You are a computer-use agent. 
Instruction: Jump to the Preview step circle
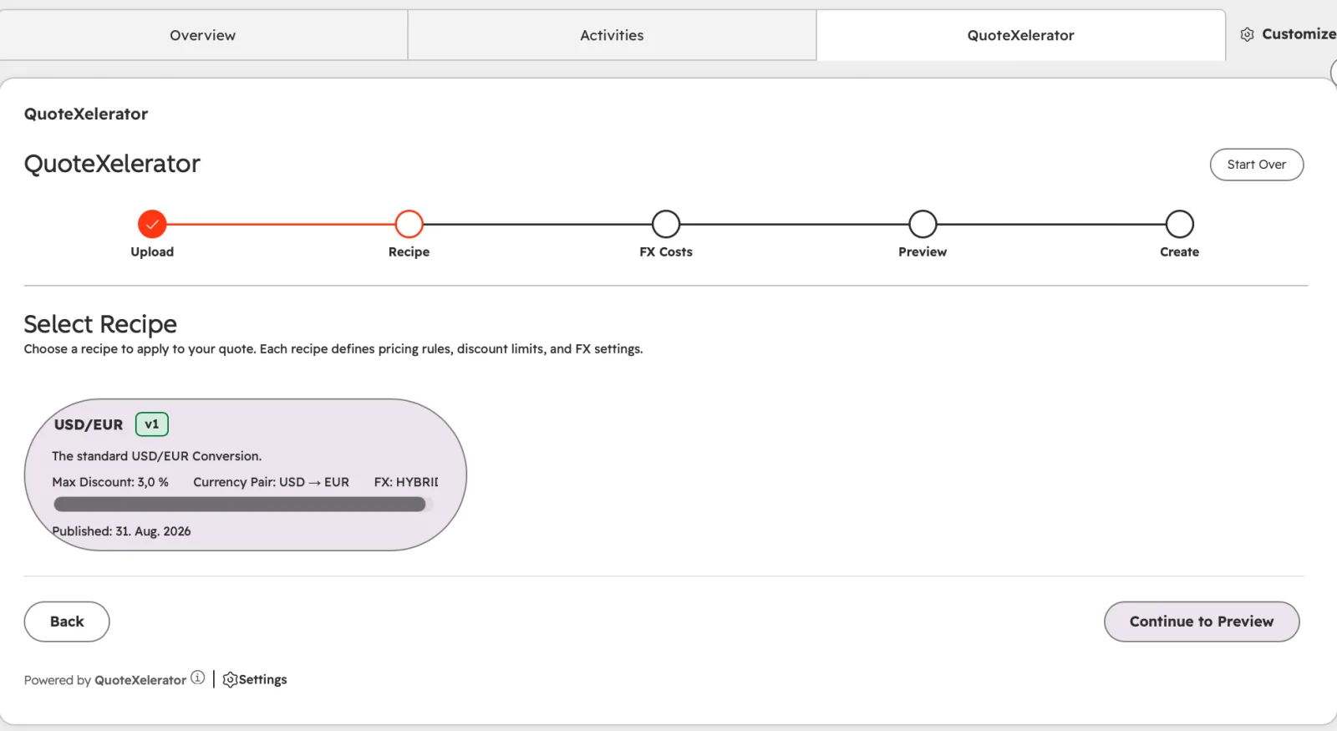923,224
